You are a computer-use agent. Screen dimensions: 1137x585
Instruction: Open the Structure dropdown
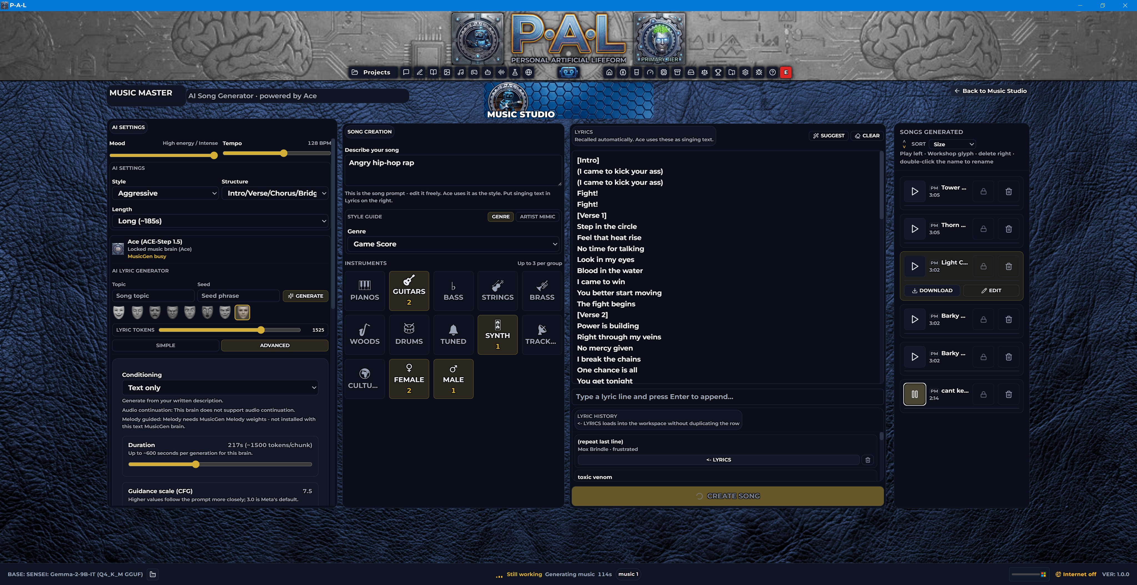[x=275, y=193]
